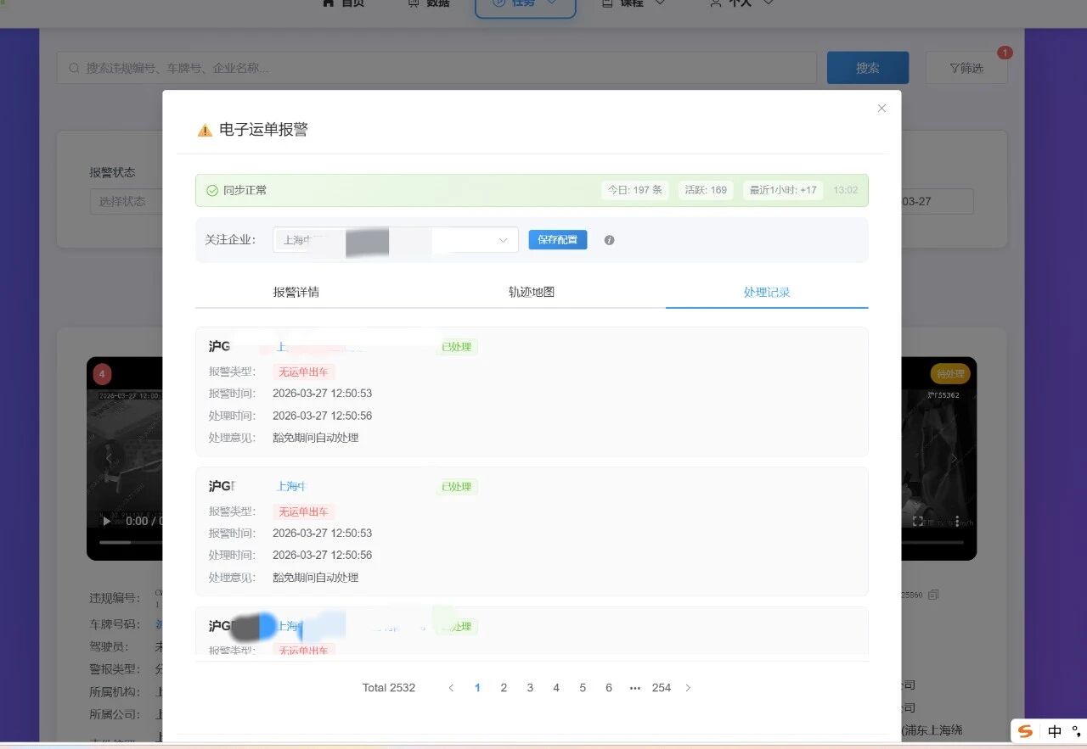Click the Total 2532 record count
This screenshot has height=749, width=1087.
(x=389, y=688)
